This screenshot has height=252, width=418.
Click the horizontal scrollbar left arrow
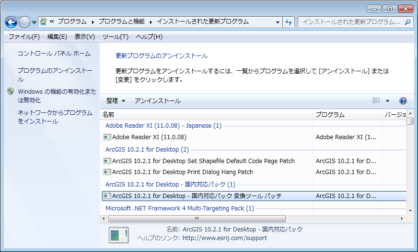104,219
